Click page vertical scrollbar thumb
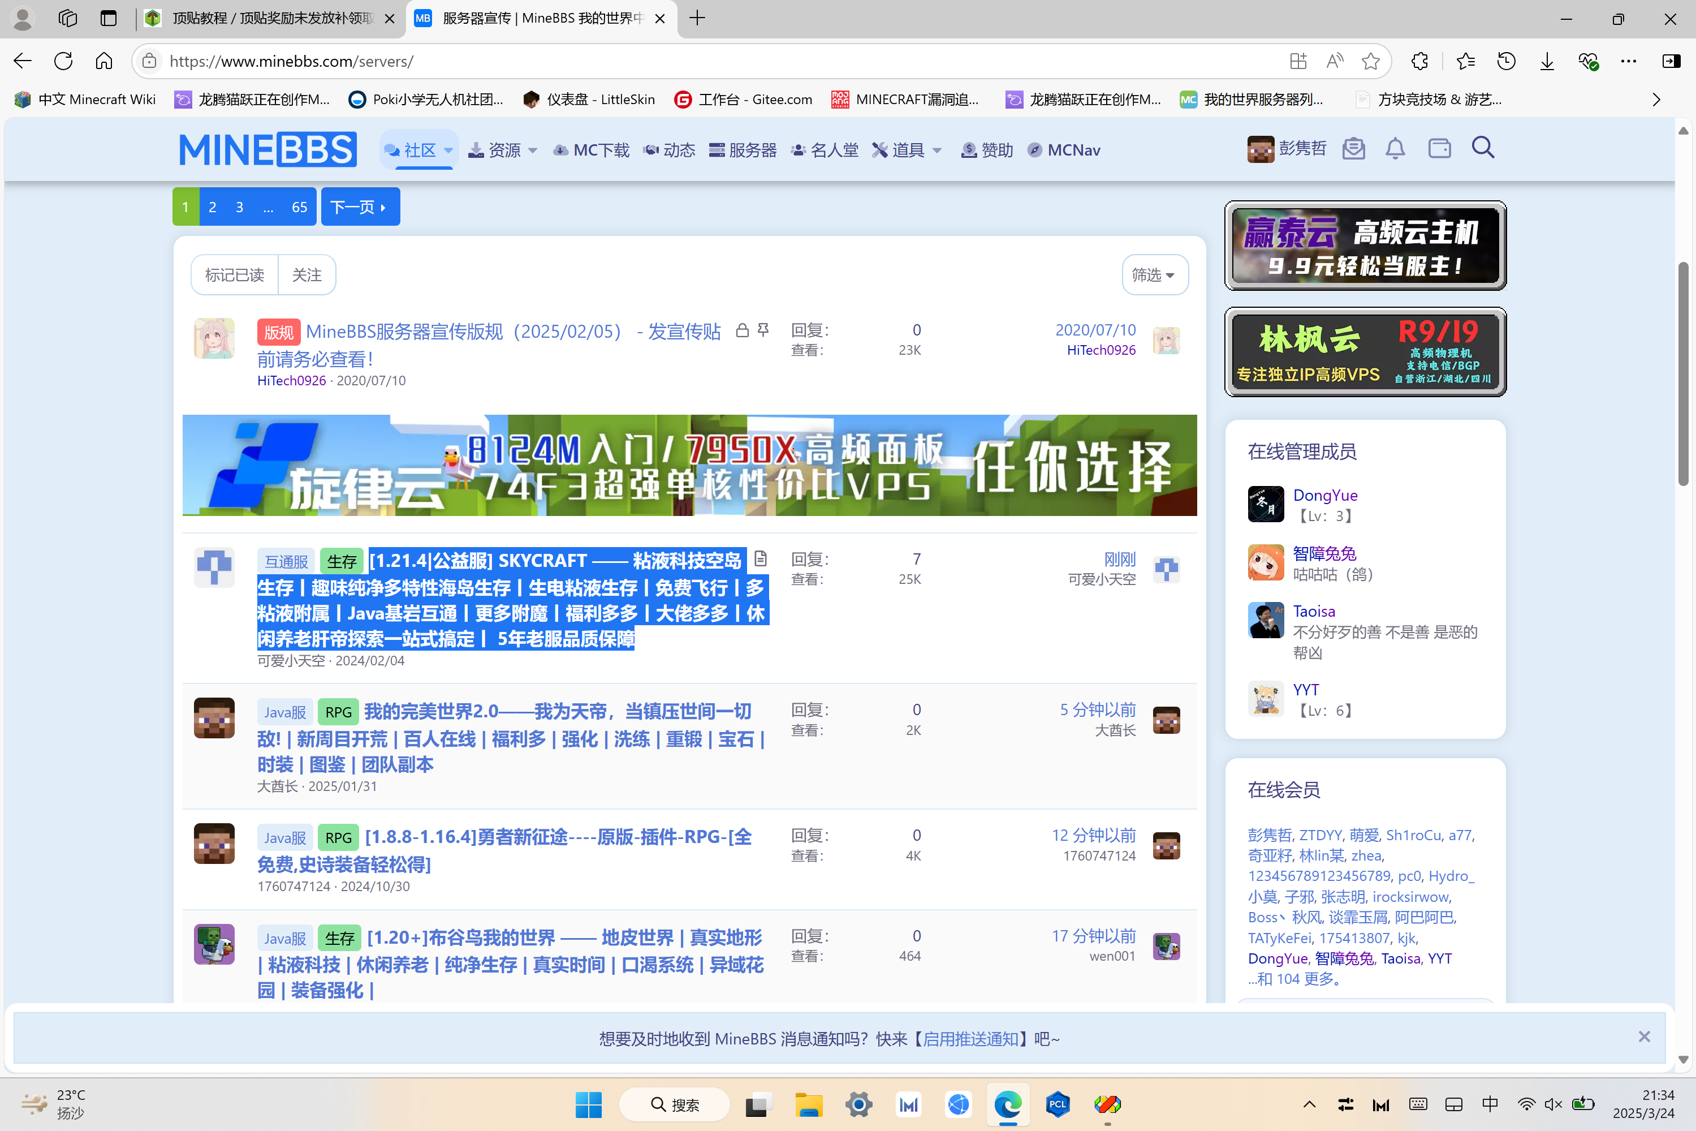 (x=1683, y=373)
